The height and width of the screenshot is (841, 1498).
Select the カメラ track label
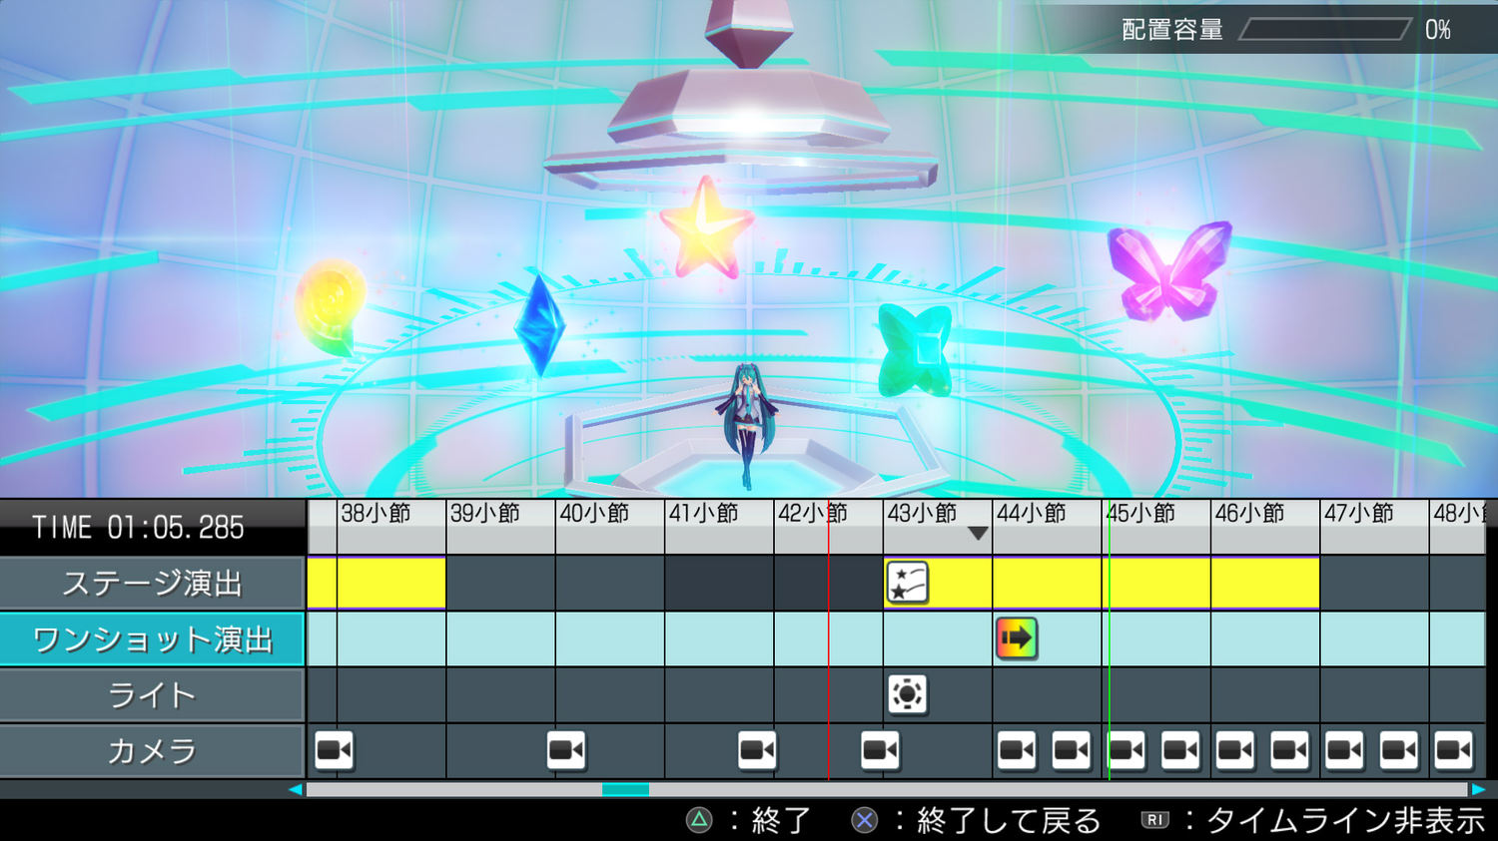[x=152, y=751]
